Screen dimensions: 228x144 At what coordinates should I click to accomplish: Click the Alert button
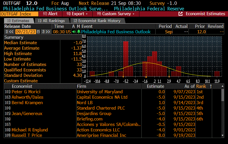(x=50, y=14)
